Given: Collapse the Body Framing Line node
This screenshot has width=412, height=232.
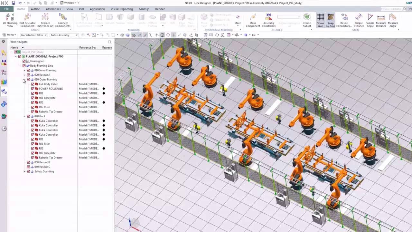Looking at the screenshot, I should 20,66.
